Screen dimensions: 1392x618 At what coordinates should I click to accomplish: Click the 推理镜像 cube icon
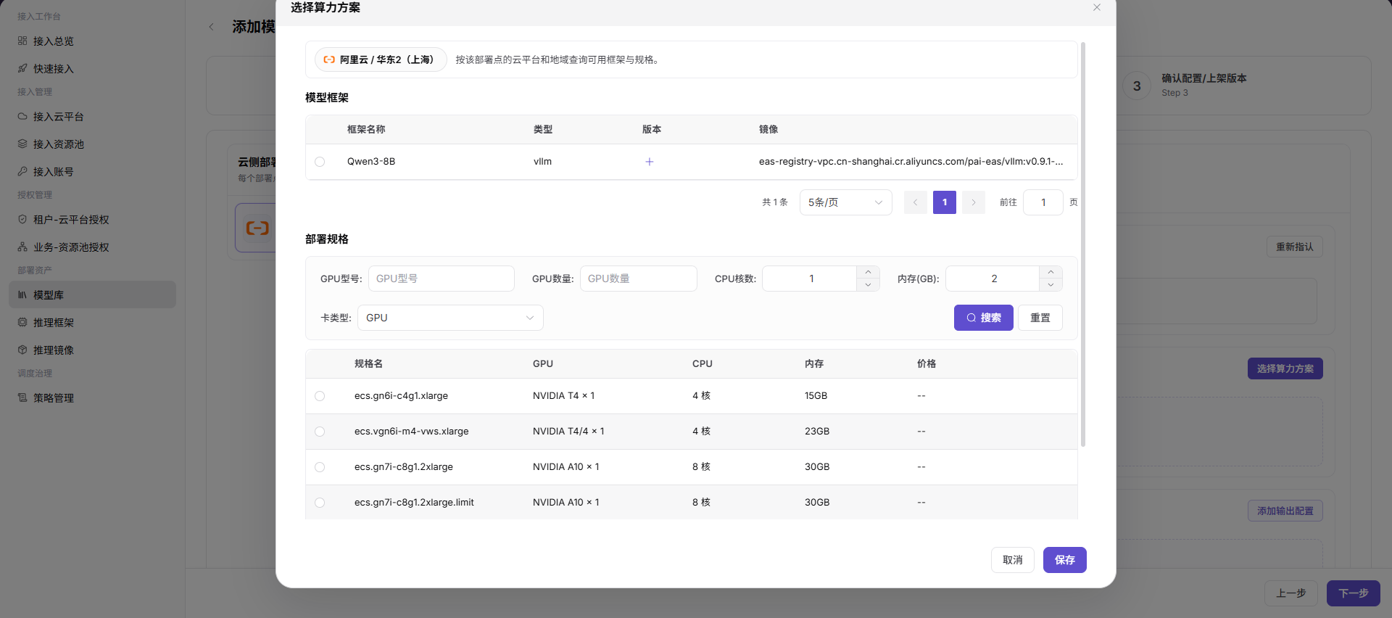(x=22, y=350)
